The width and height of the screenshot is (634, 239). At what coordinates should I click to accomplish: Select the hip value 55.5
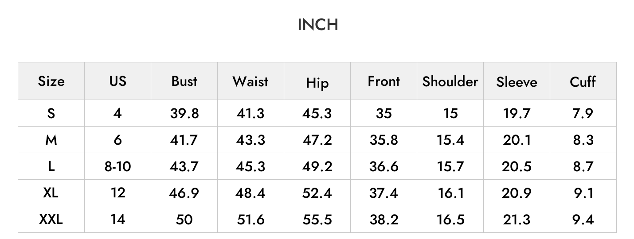coord(317,220)
